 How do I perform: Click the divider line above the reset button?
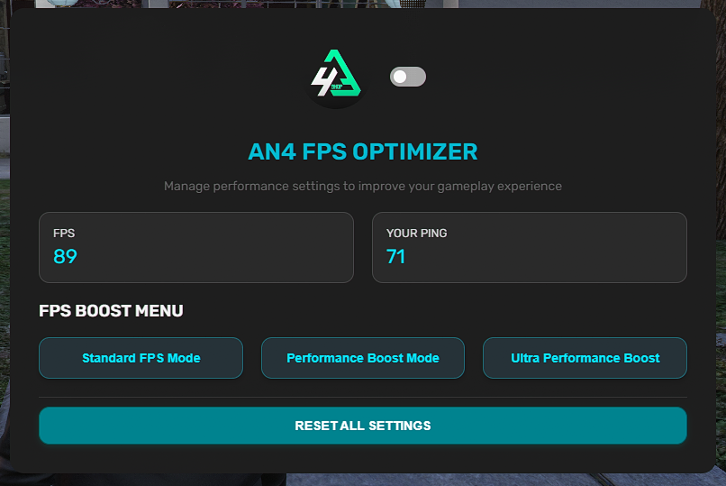pyautogui.click(x=363, y=397)
